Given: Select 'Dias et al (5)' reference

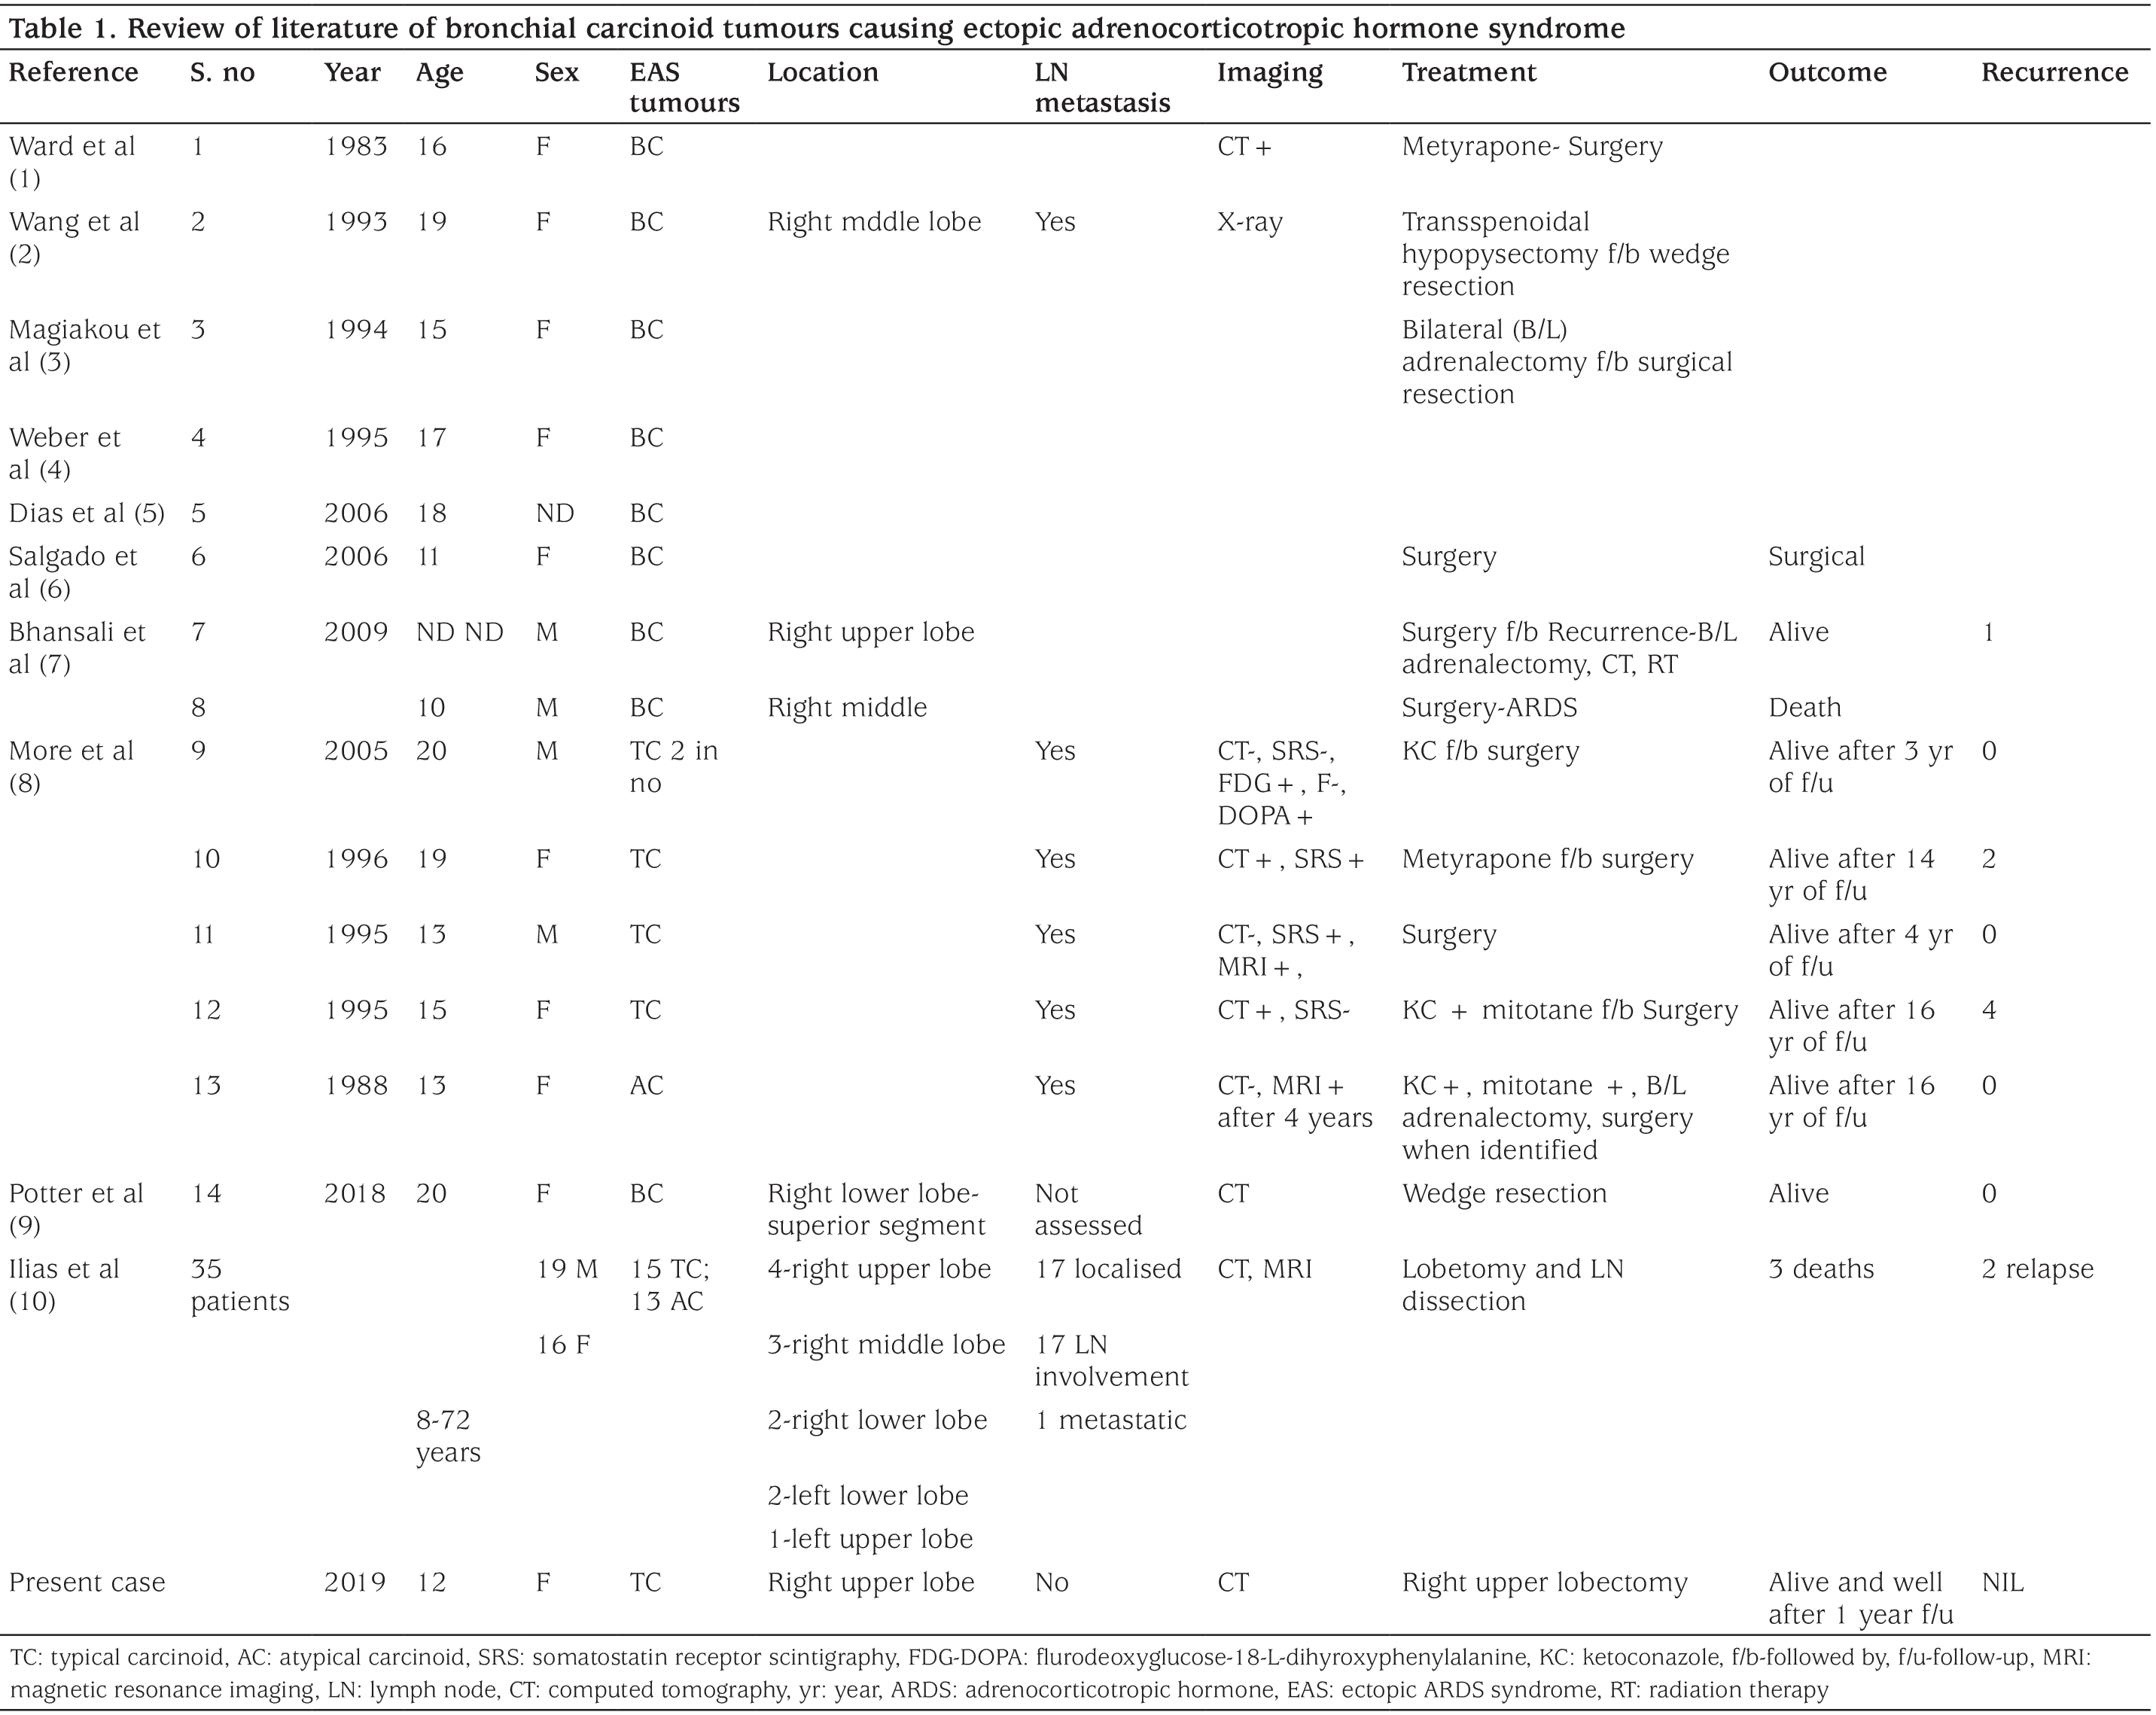Looking at the screenshot, I should coord(87,514).
